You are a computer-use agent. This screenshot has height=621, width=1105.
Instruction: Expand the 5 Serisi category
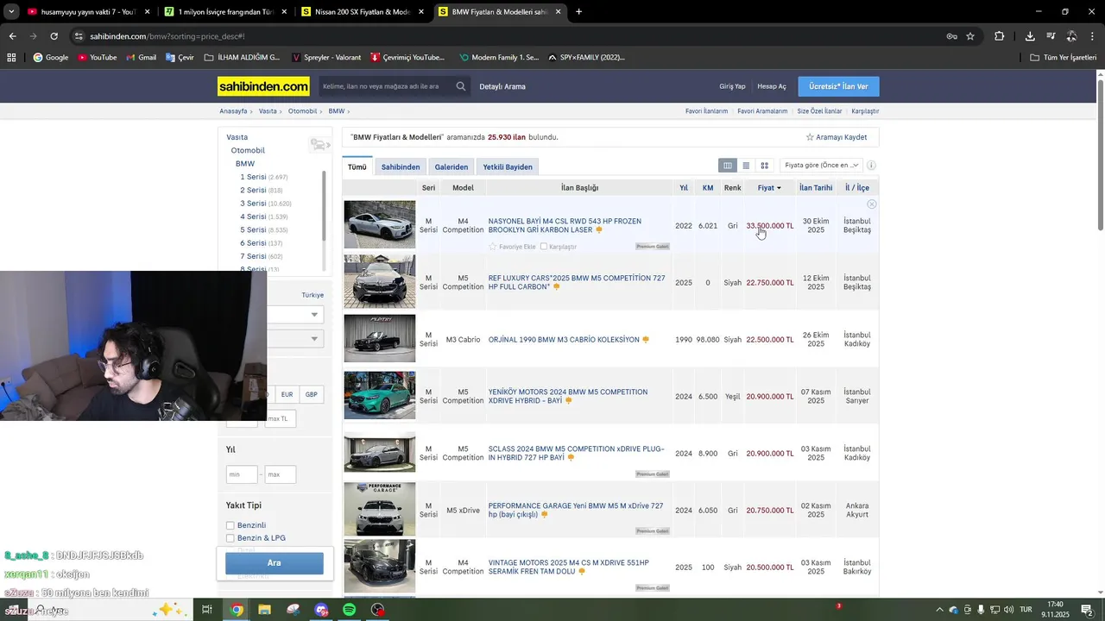(x=253, y=230)
